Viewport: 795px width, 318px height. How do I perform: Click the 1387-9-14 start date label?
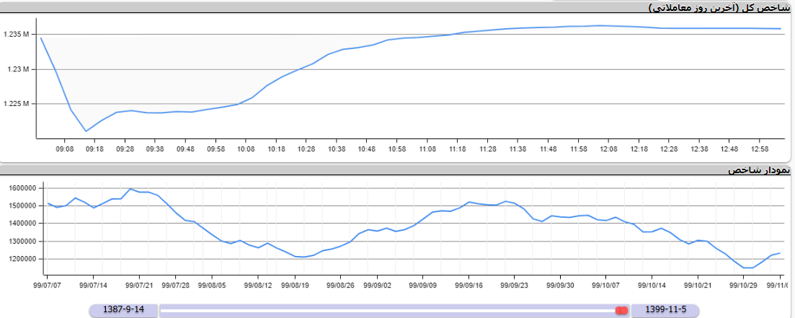pos(124,309)
